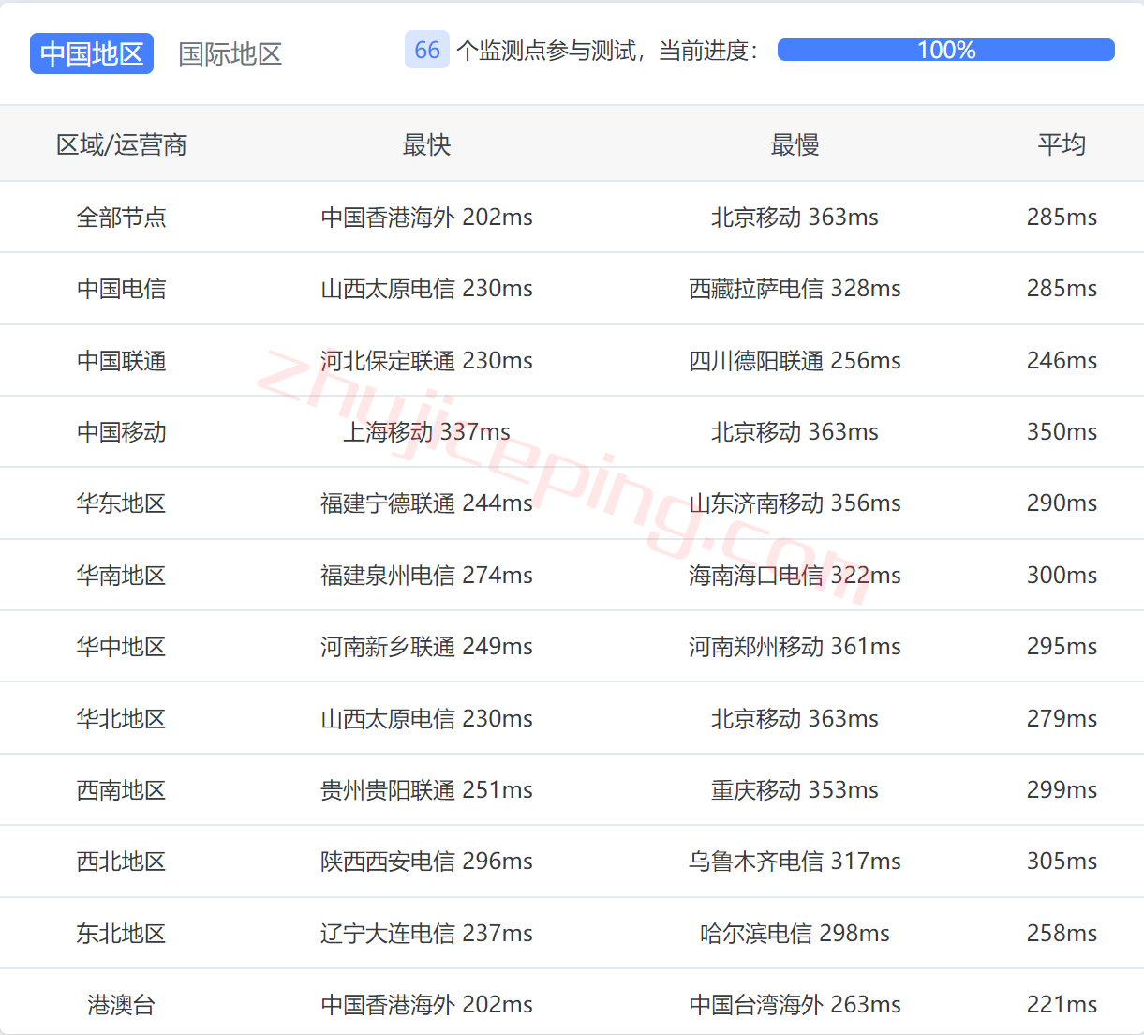Click 北京移动 363ms in 华北地区 row

coord(795,719)
